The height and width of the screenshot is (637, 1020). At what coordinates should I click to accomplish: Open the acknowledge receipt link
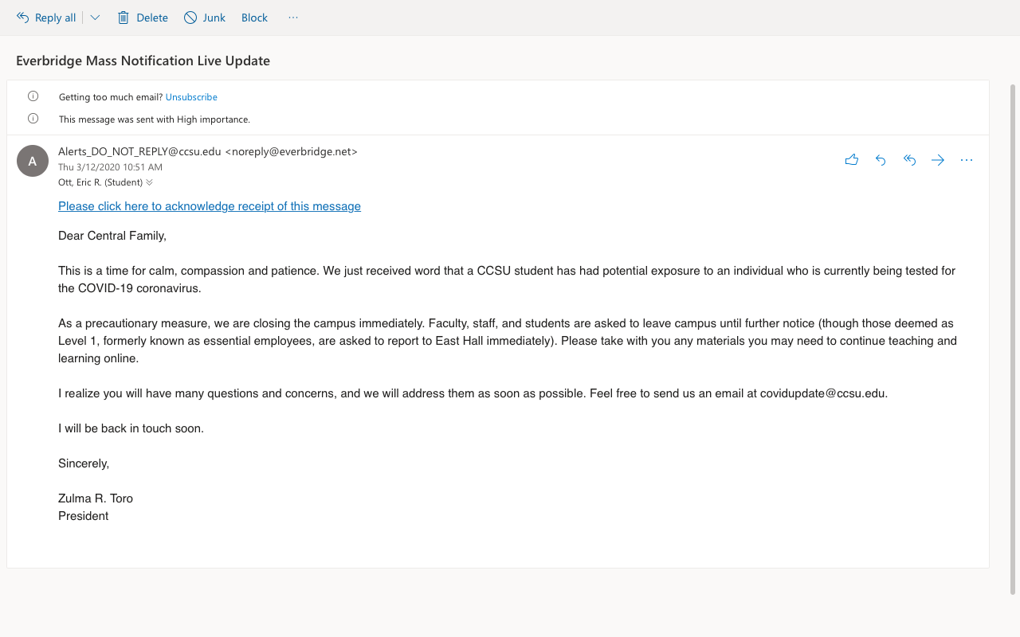(x=209, y=206)
